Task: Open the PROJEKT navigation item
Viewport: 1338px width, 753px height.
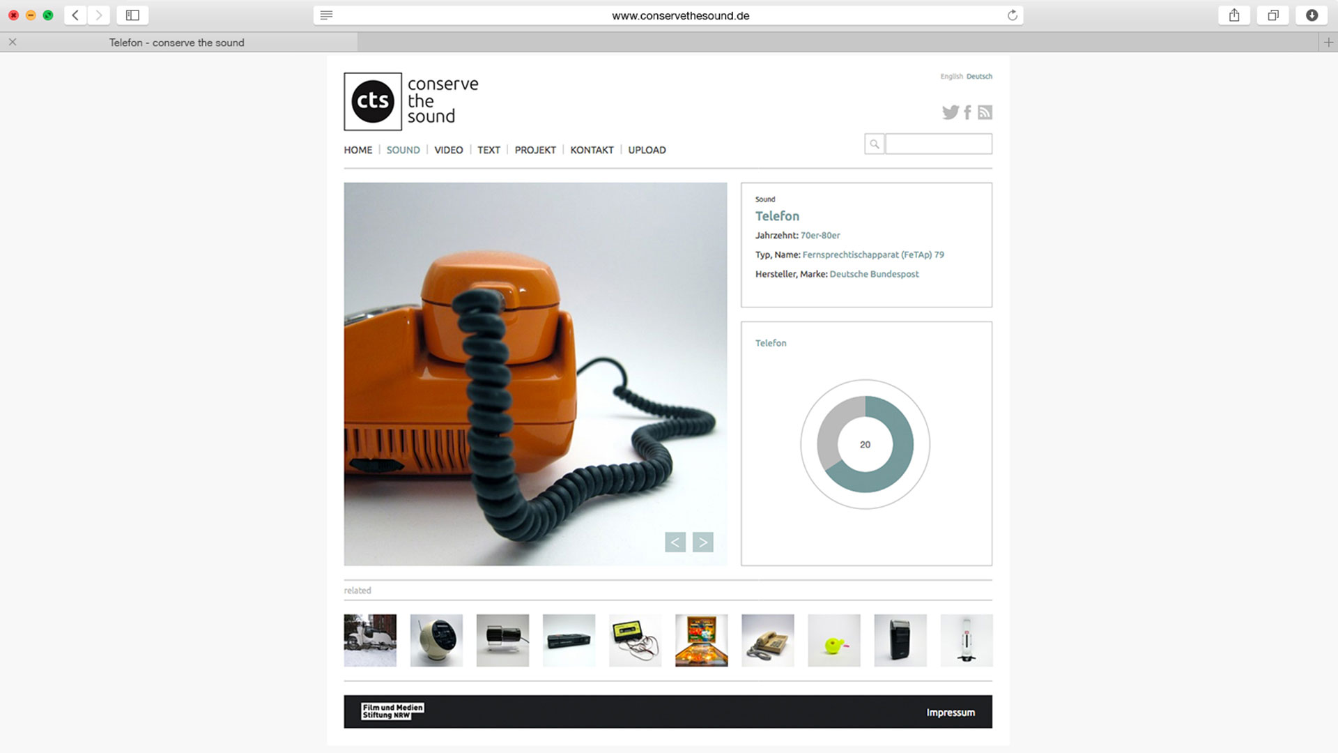Action: (x=535, y=150)
